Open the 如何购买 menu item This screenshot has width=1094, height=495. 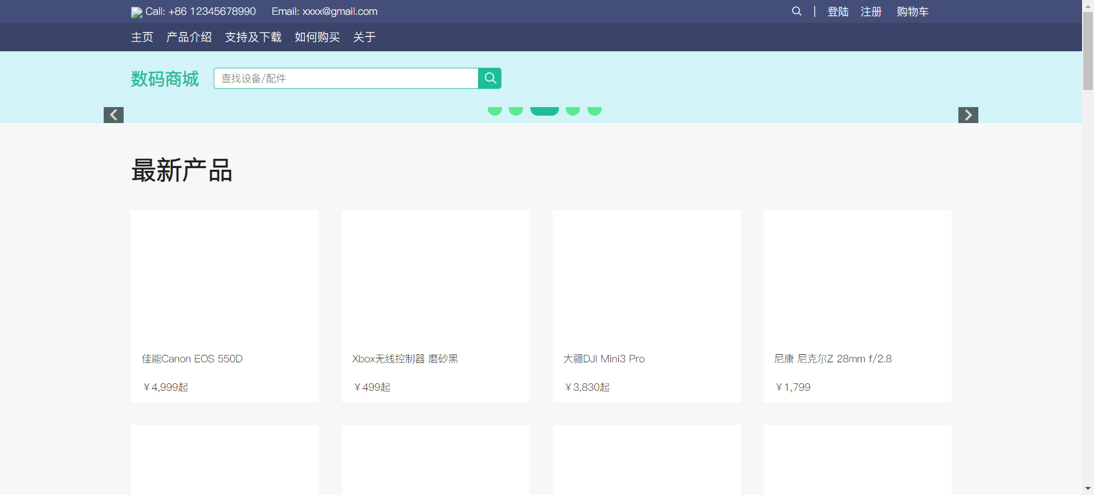[317, 37]
